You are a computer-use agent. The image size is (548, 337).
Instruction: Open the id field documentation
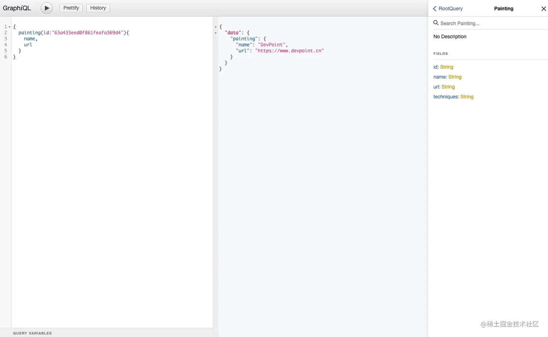[x=436, y=67]
